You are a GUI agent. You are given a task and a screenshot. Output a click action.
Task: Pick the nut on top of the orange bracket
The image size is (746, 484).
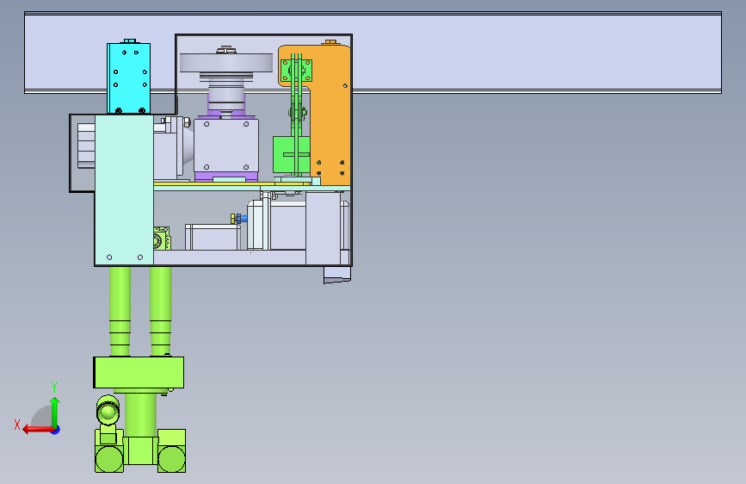pyautogui.click(x=330, y=42)
